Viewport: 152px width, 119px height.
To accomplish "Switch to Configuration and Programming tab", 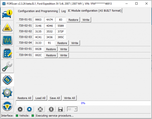I will [x=38, y=11].
